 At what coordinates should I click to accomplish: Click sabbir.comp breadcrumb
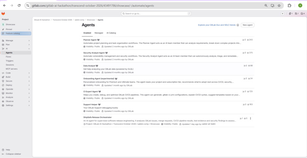click(80, 20)
